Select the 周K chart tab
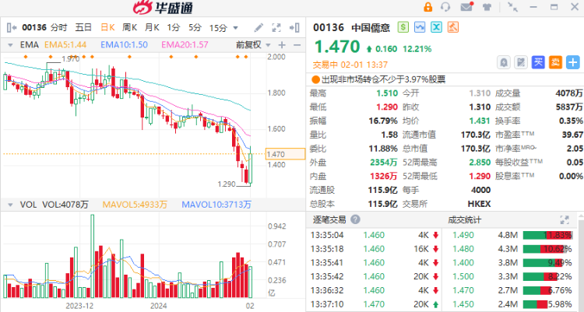Viewport: 584px width, 312px height. [129, 27]
